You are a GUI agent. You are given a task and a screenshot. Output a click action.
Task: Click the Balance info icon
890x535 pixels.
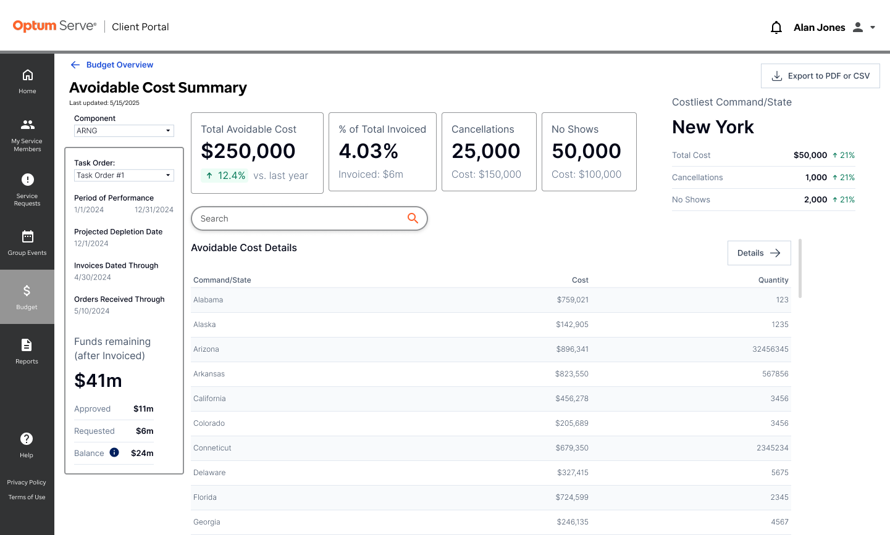(x=114, y=452)
